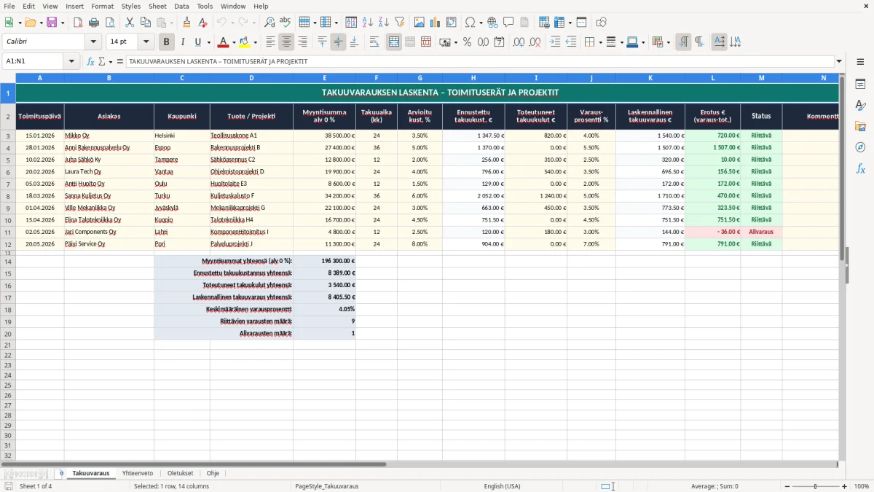Image resolution: width=874 pixels, height=492 pixels.
Task: Open the Data menu
Action: click(181, 6)
